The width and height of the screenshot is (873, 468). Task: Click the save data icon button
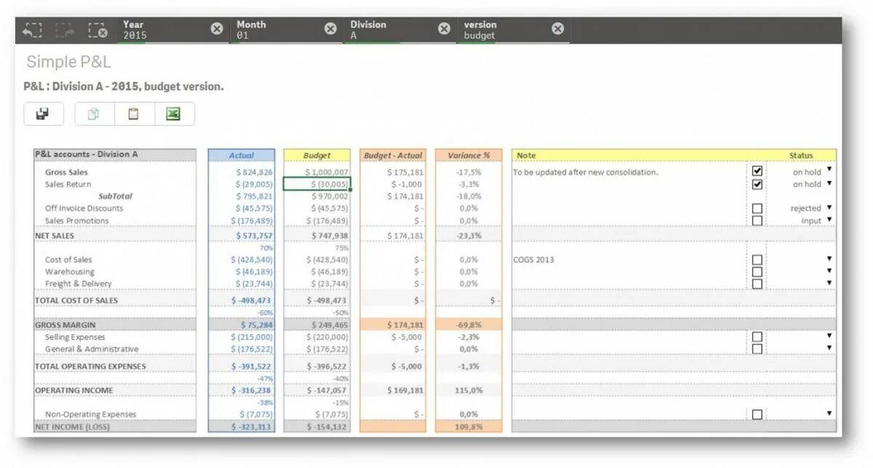click(44, 114)
